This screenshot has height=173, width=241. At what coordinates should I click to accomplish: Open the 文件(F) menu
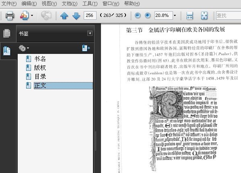[9, 3]
